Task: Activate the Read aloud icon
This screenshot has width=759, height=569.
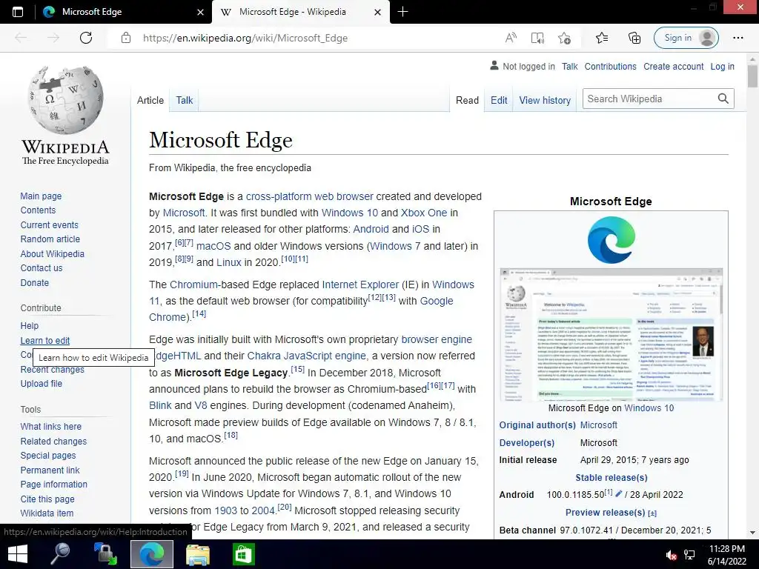Action: (x=511, y=38)
